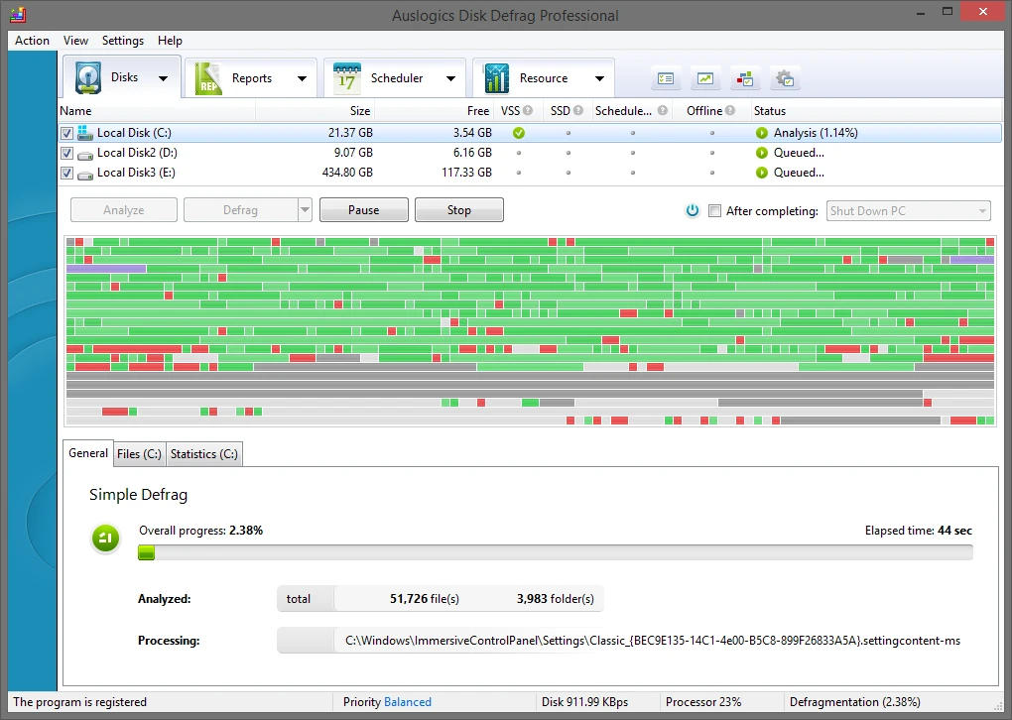The width and height of the screenshot is (1012, 720).
Task: Click the gear settings toolbar icon
Action: [x=785, y=78]
